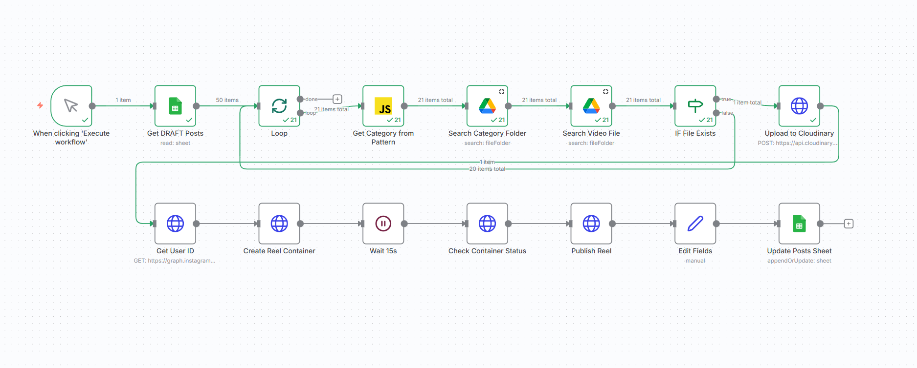Click the red lightning trigger indicator
This screenshot has height=368, width=917.
[40, 105]
